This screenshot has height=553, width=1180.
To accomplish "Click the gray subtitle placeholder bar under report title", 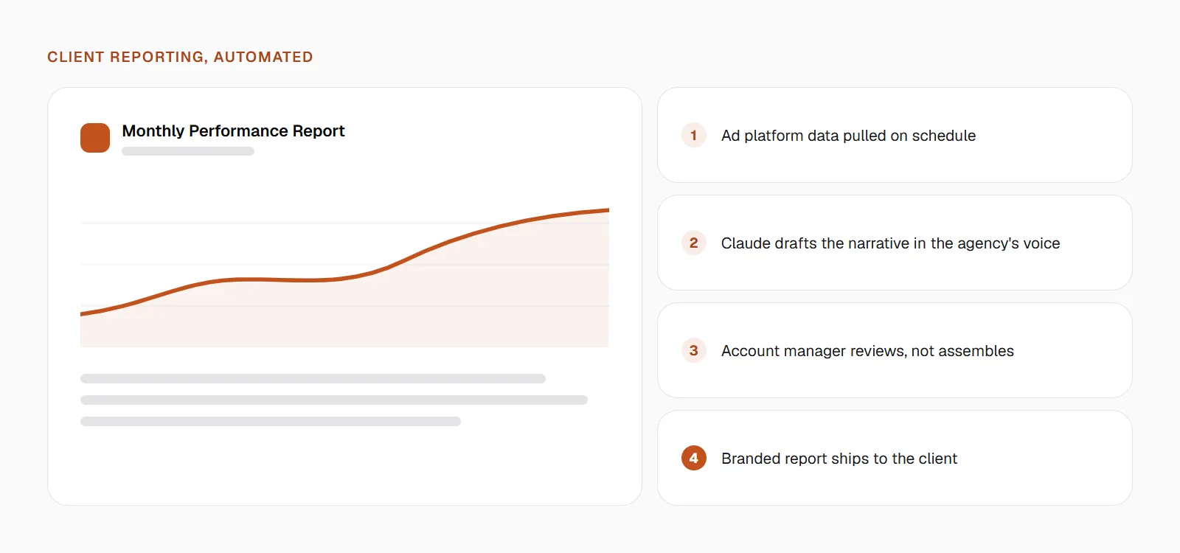I will tap(188, 151).
